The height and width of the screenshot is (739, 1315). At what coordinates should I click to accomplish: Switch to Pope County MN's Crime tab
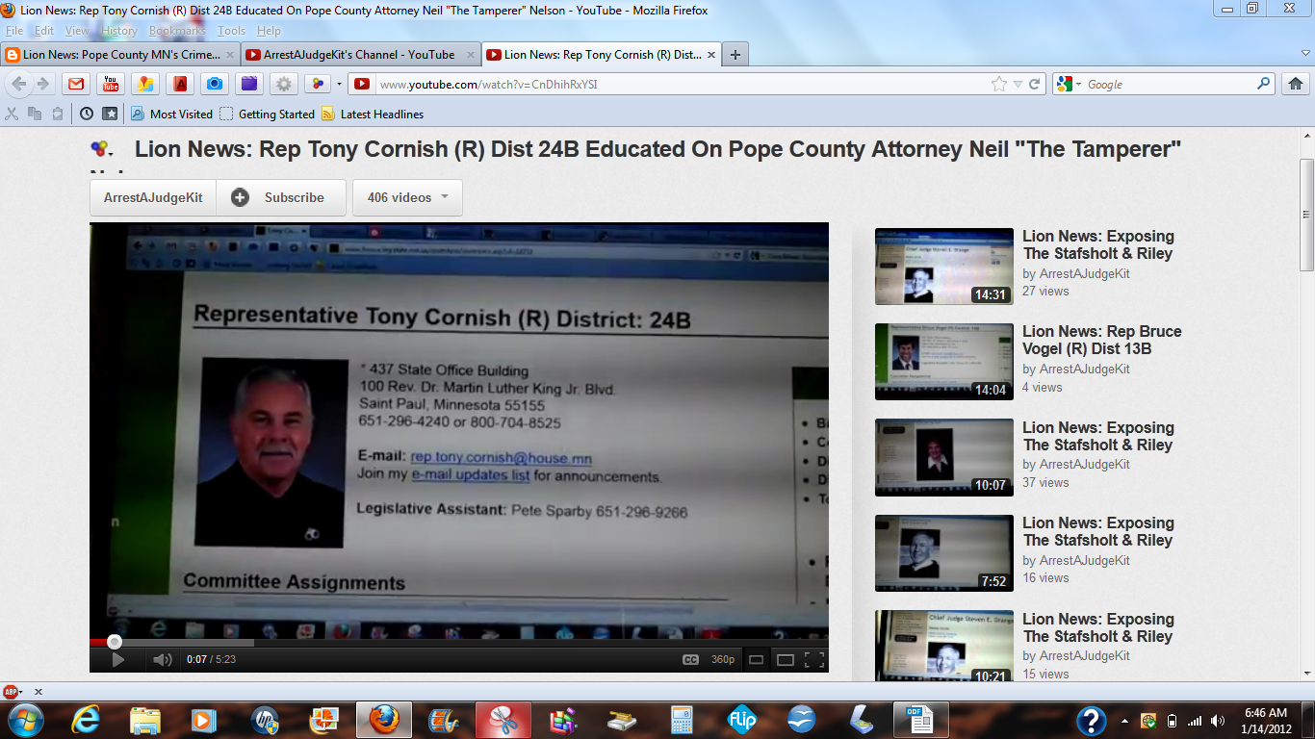(x=119, y=55)
